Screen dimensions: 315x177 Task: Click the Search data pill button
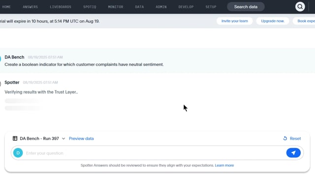[246, 7]
